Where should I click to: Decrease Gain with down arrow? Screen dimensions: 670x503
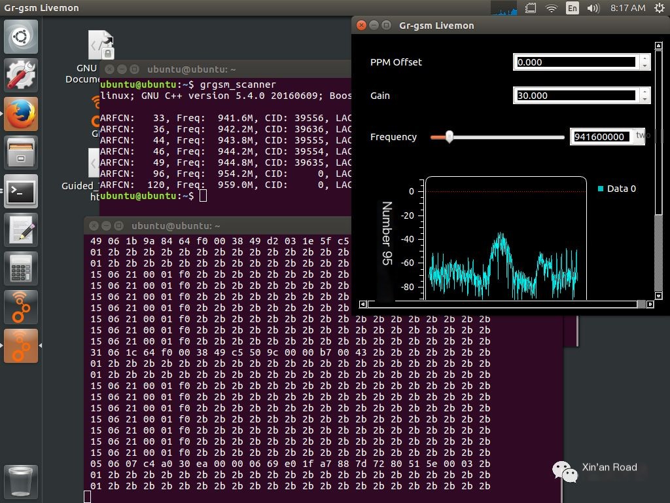tap(644, 100)
